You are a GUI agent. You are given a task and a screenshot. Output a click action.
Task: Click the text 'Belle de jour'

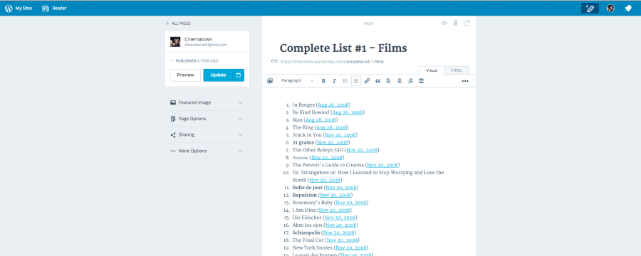coord(308,188)
